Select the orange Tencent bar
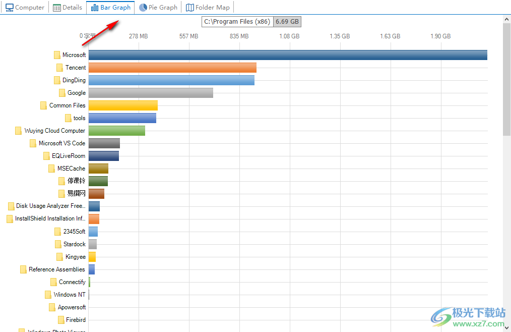This screenshot has width=511, height=332. click(172, 68)
